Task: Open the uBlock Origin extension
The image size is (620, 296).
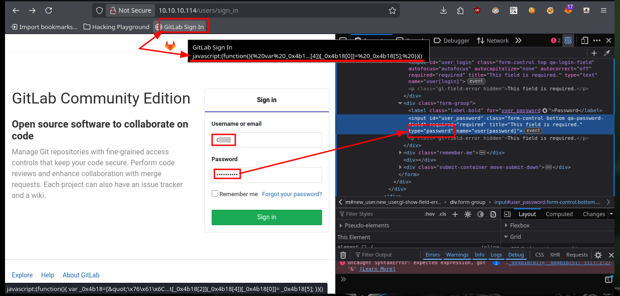Action: tap(477, 10)
